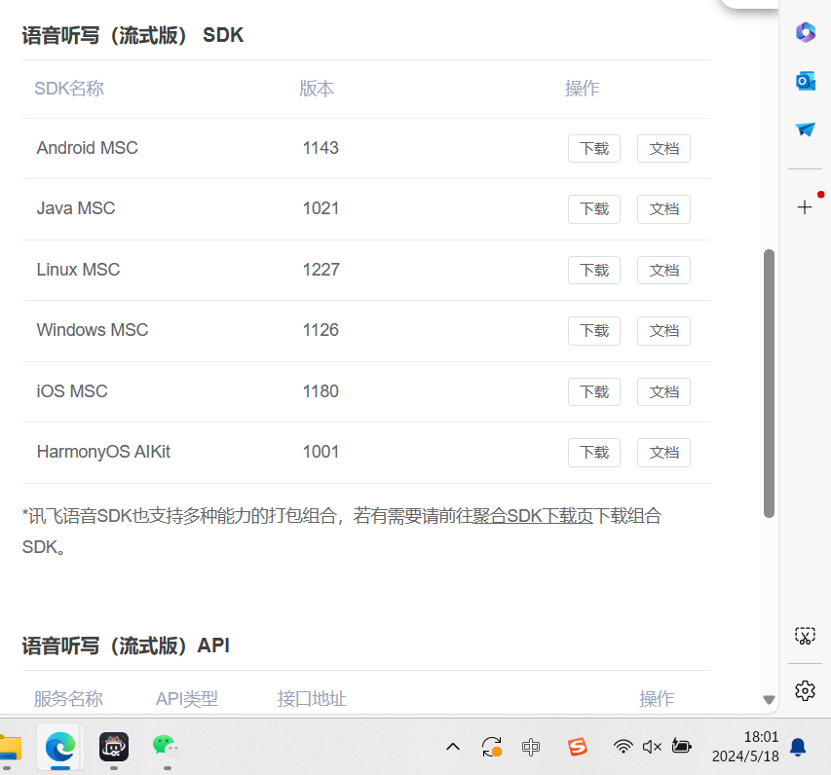
Task: Open docs for Android MSC
Action: coord(663,148)
